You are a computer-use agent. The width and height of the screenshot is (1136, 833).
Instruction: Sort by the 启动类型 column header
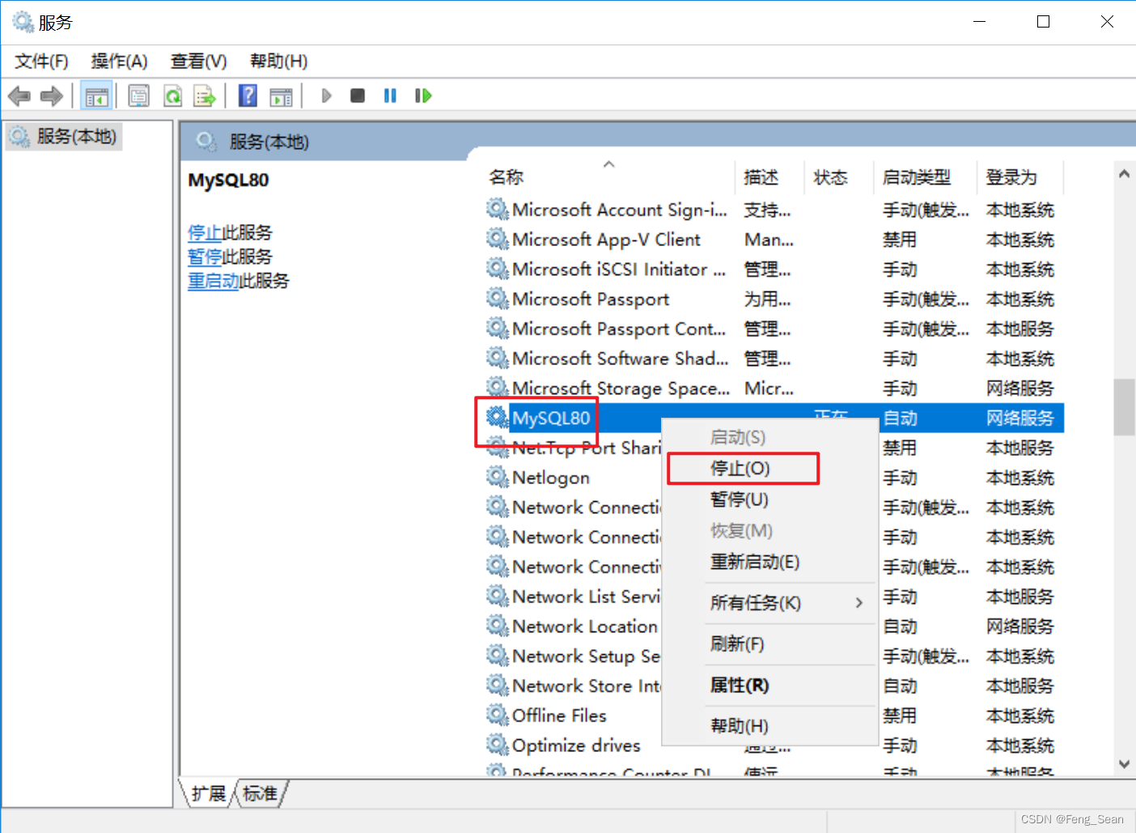[x=916, y=177]
